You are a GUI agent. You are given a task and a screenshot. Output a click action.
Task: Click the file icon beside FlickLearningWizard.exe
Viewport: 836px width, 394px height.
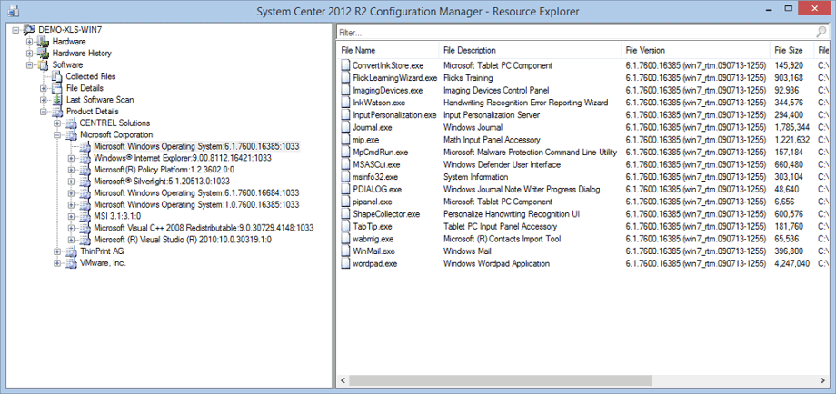[x=345, y=78]
